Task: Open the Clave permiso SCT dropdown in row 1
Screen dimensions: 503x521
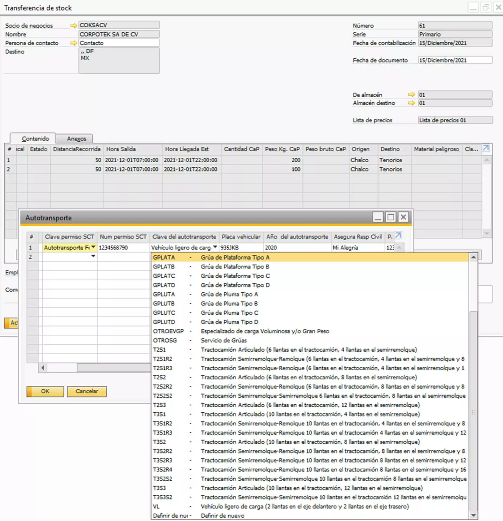Action: coord(93,247)
